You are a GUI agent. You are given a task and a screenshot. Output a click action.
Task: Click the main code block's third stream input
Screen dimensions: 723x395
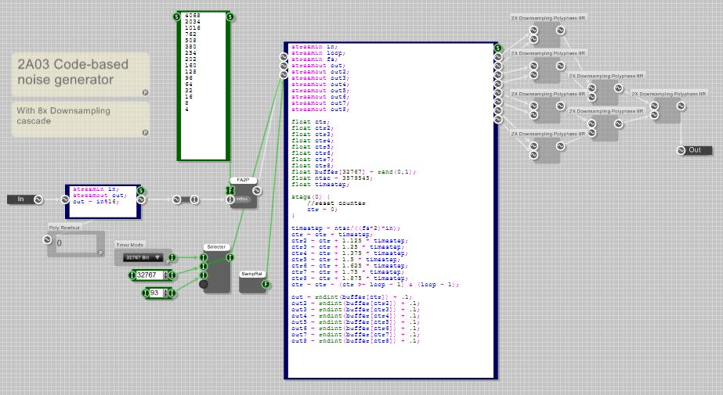(284, 74)
